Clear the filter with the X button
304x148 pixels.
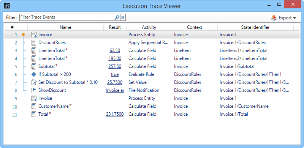[123, 17]
